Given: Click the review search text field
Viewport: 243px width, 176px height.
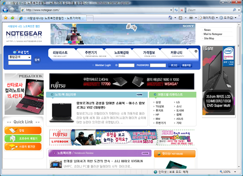Looking at the screenshot, I should pos(19,63).
